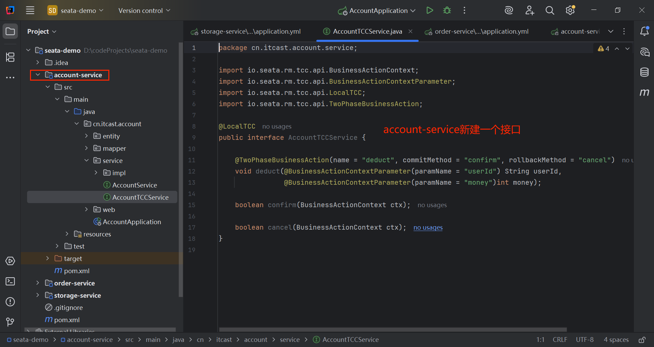The height and width of the screenshot is (347, 654).
Task: Open the Structure tool window
Action: click(x=10, y=57)
